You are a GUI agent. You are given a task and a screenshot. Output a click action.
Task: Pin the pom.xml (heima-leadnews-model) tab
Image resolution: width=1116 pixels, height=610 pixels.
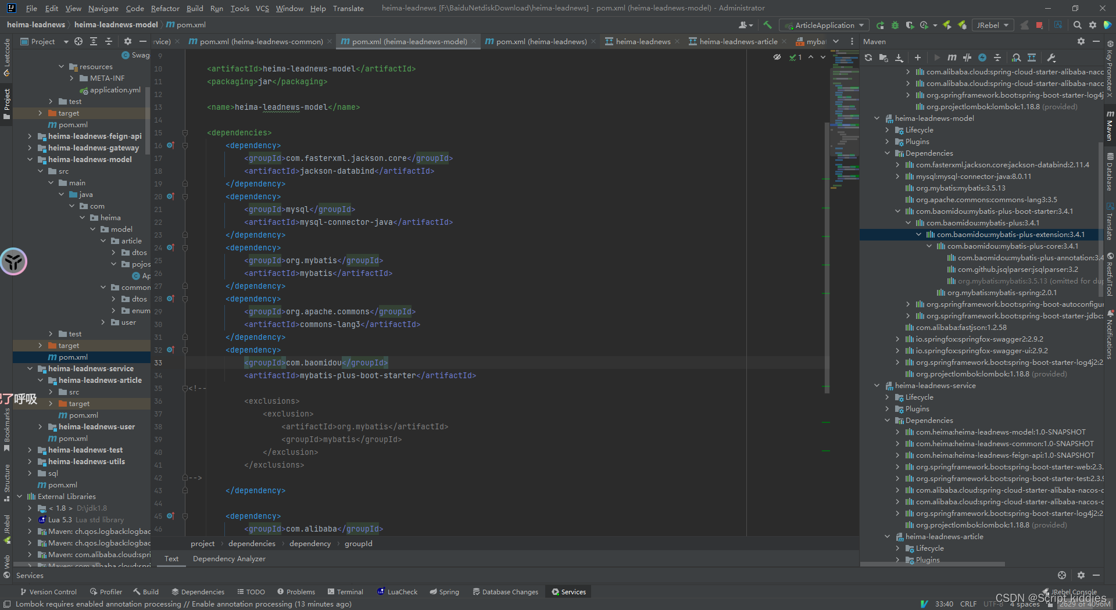tap(407, 41)
